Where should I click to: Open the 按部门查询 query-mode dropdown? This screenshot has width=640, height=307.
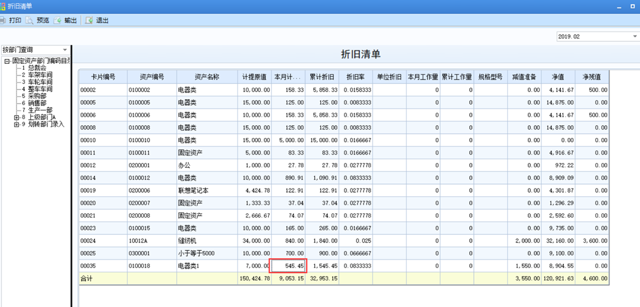(x=65, y=50)
